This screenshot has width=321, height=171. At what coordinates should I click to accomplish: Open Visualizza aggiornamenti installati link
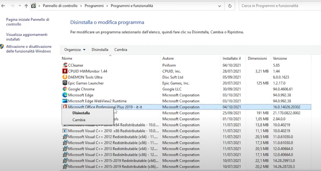[x=27, y=37]
